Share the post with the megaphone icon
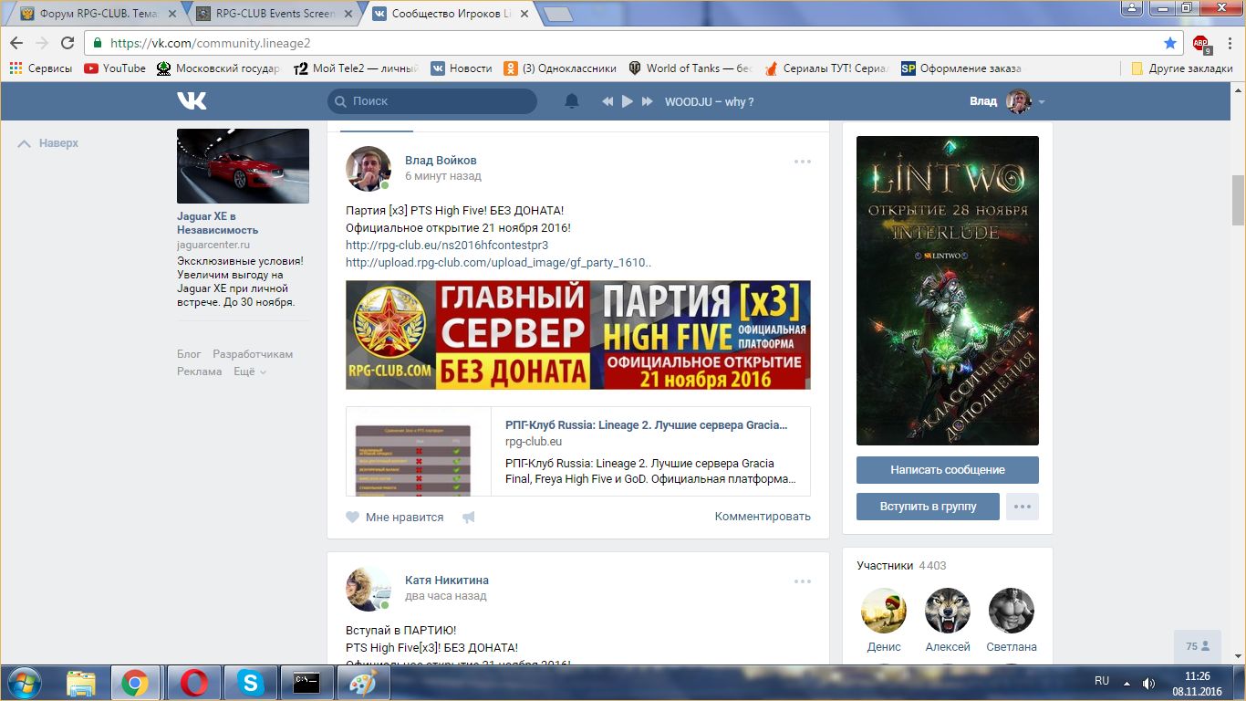This screenshot has width=1246, height=701. pos(469,518)
